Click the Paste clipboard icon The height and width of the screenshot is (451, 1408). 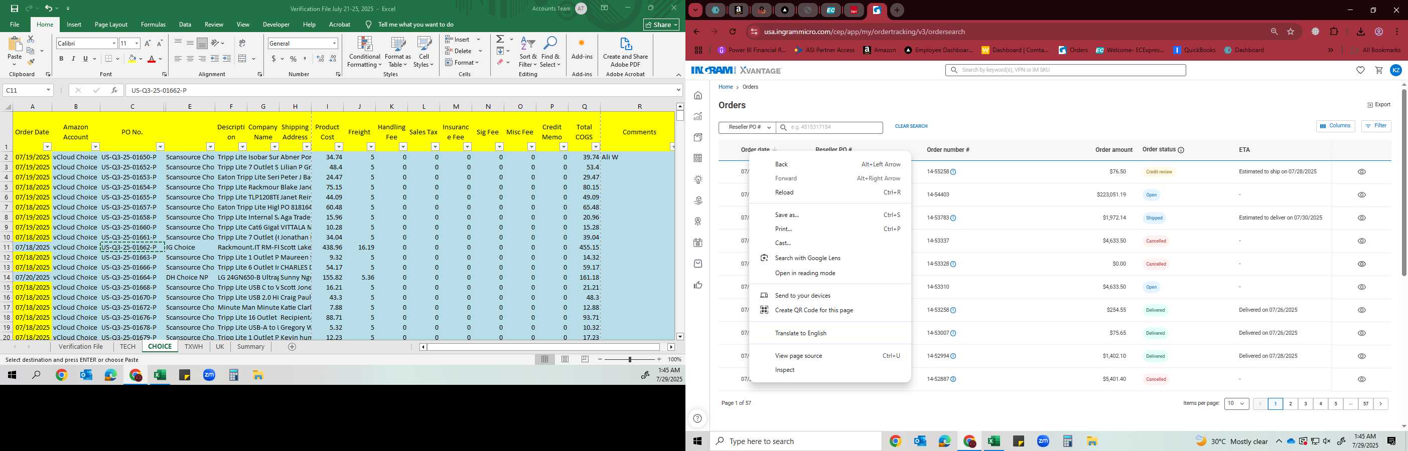coord(15,45)
